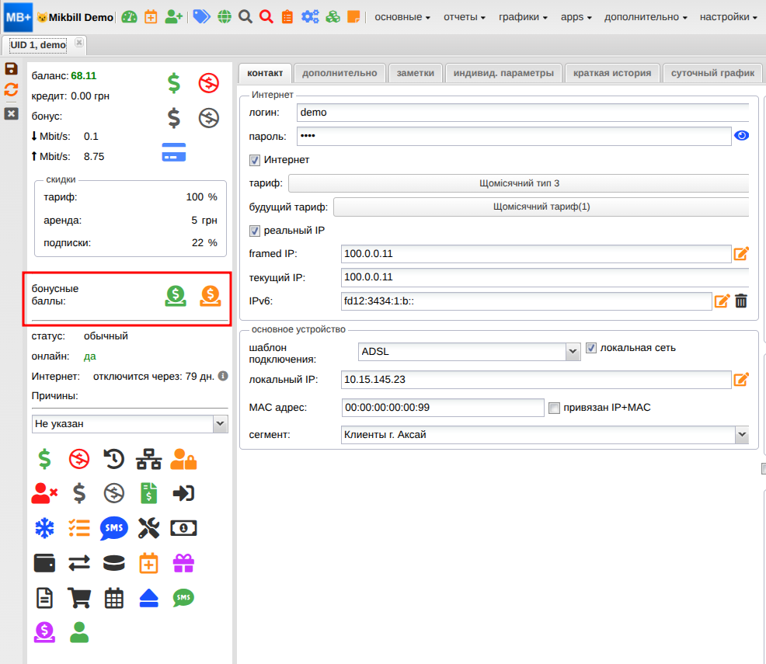
Task: Open the orange sticky note icon
Action: [353, 17]
